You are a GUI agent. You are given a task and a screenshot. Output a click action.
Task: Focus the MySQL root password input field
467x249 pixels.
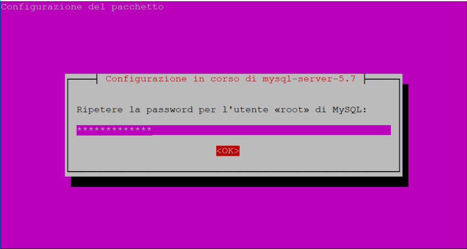[x=233, y=130]
